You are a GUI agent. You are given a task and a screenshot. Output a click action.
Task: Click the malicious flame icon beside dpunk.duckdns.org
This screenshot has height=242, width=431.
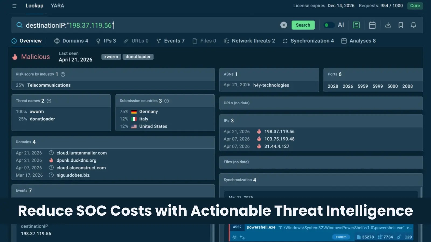click(x=51, y=160)
